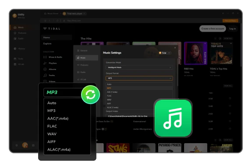
Task: Open the TIDAL's Top Hits playlist cover
Action: (x=221, y=53)
